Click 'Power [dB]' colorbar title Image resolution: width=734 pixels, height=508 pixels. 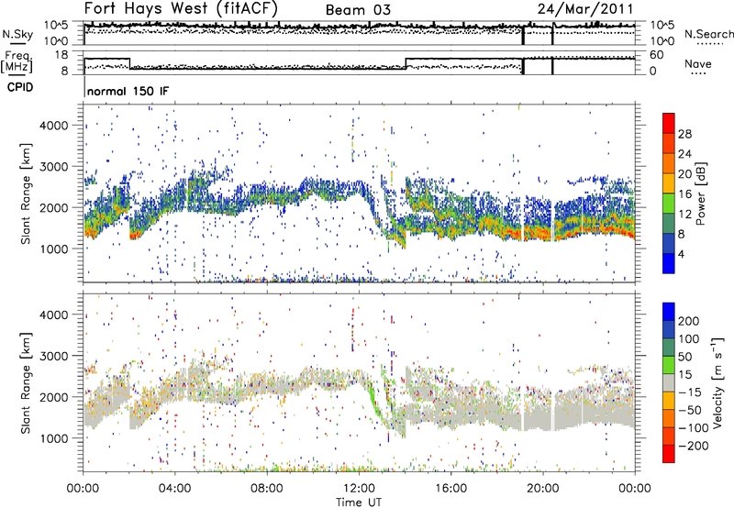click(x=701, y=193)
